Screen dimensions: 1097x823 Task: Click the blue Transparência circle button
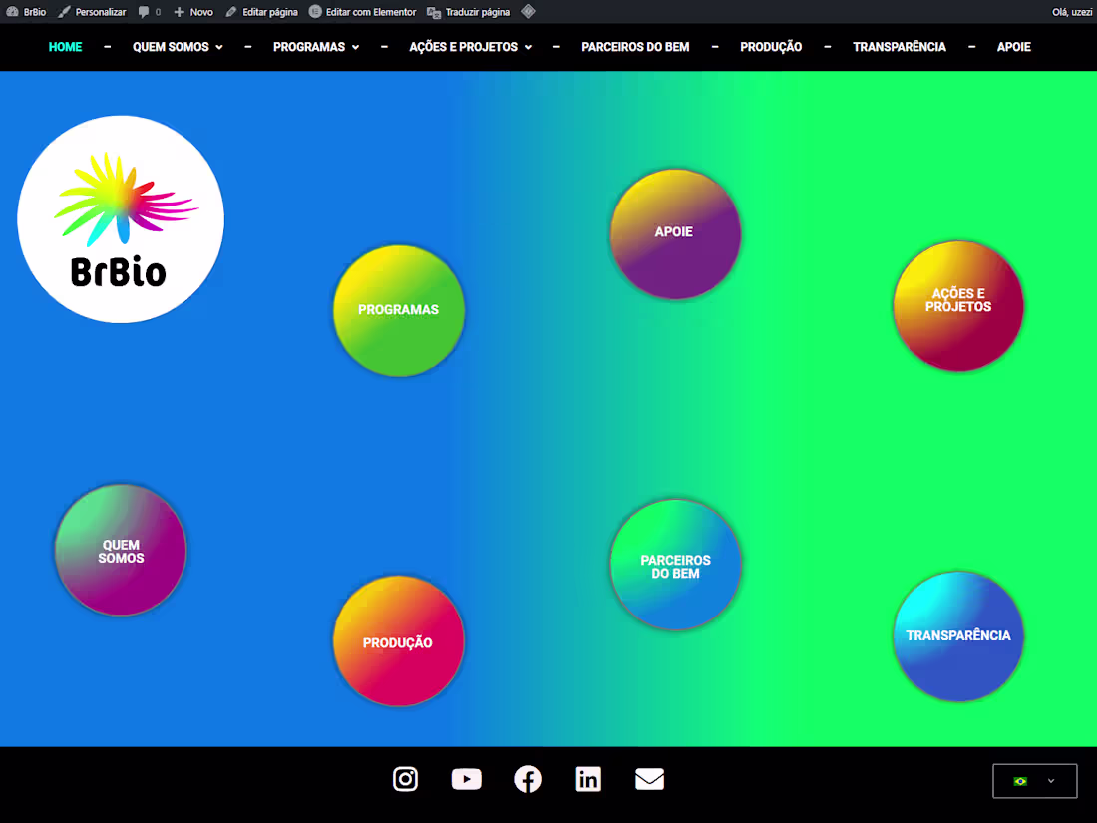click(x=958, y=636)
